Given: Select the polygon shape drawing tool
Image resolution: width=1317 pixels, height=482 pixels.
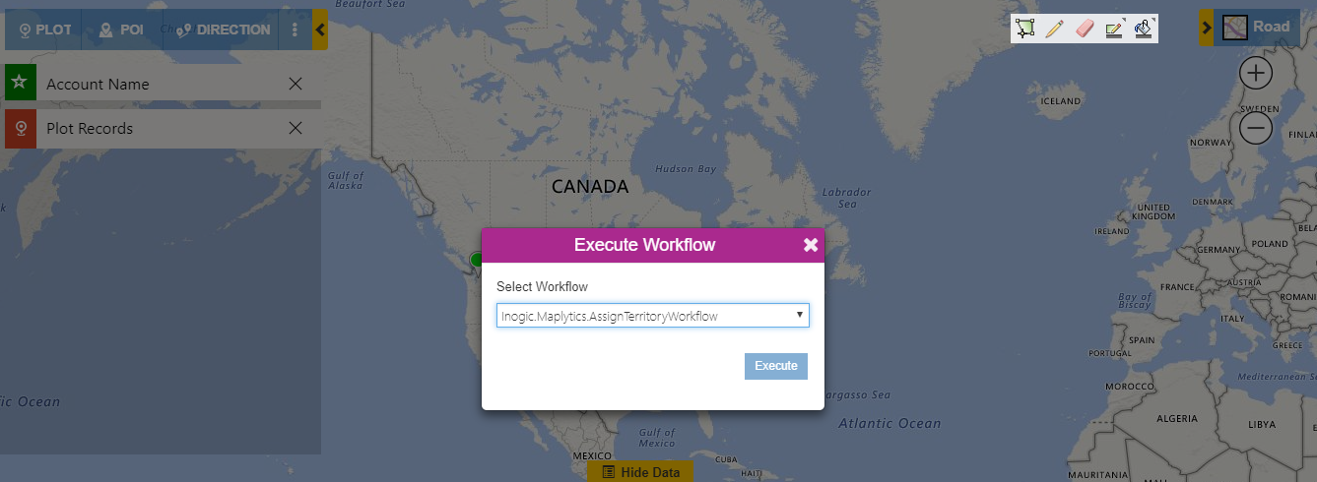Looking at the screenshot, I should point(1026,29).
